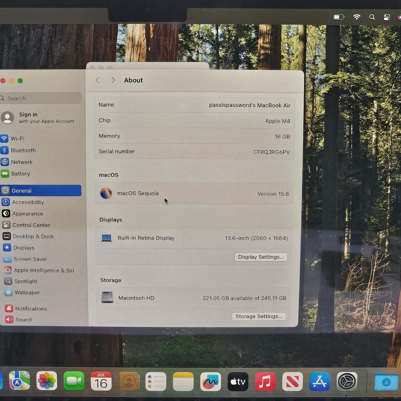This screenshot has width=401, height=401.
Task: Select General in the sidebar
Action: pos(41,191)
